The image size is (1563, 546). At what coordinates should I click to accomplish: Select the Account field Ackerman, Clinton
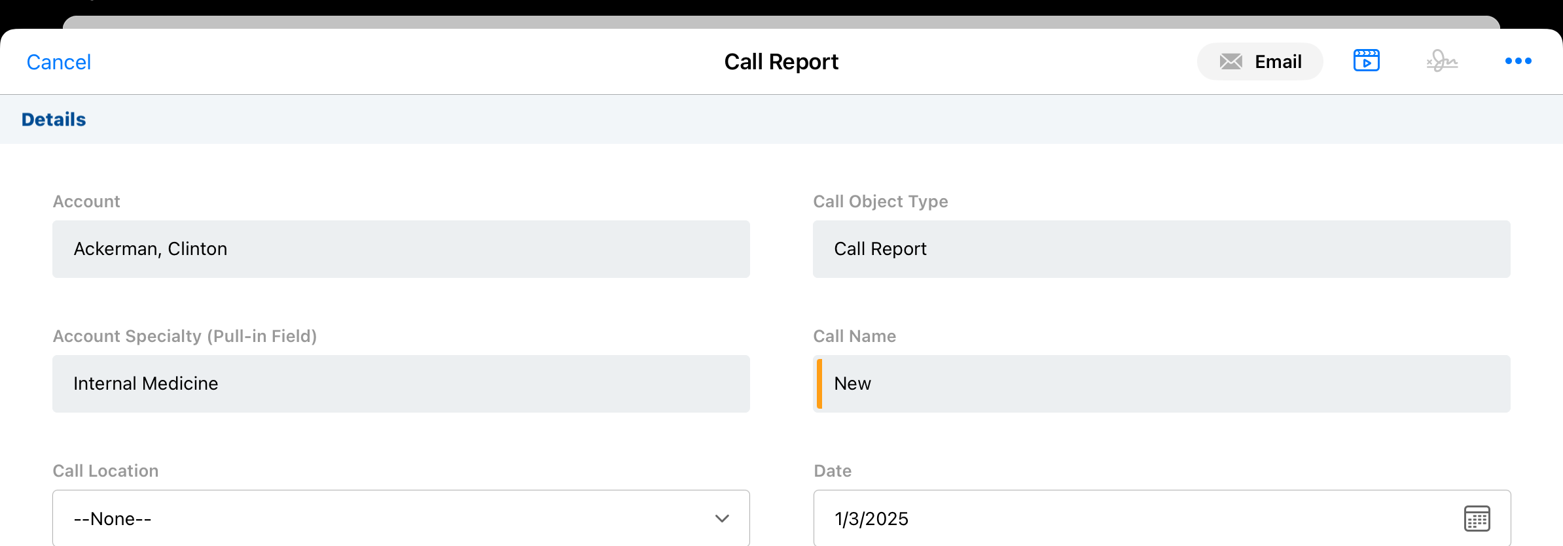point(401,249)
